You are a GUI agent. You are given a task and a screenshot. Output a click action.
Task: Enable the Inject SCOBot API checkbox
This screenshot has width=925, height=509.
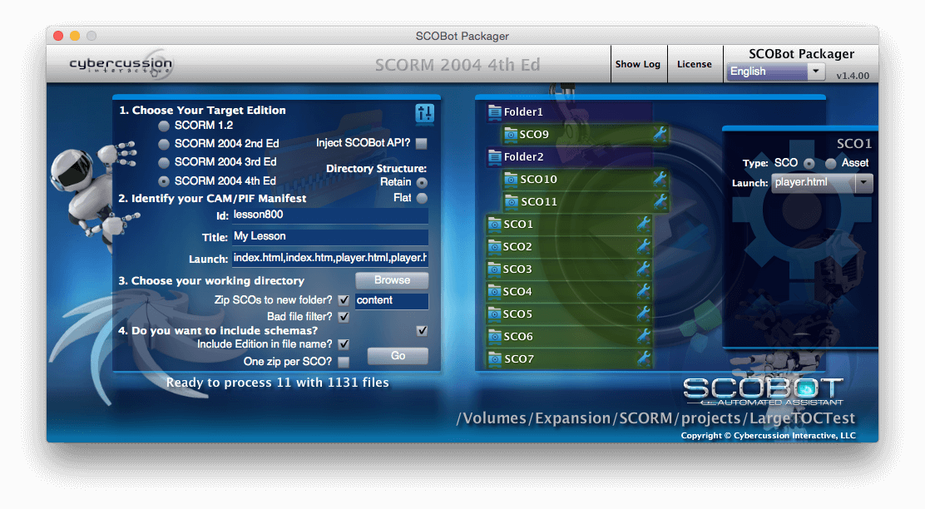[x=423, y=142]
